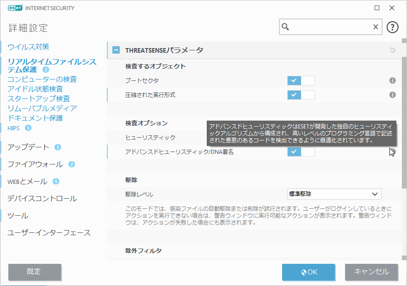Go to ドキュメント保護 settings

pos(35,118)
